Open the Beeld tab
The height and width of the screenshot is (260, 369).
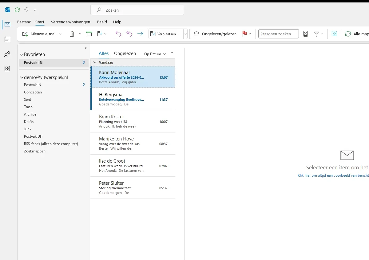click(x=102, y=22)
